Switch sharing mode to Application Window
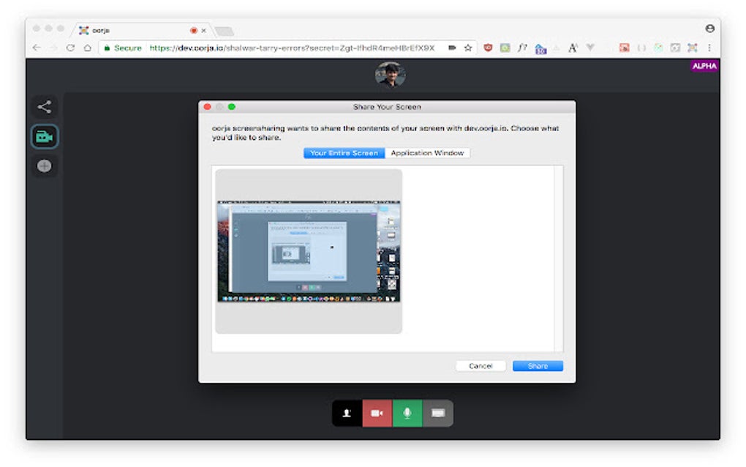The image size is (746, 467). [427, 153]
